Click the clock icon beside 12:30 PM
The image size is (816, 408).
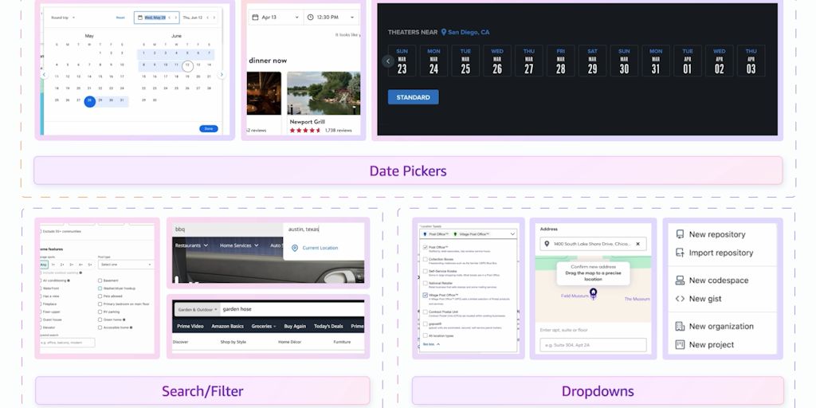point(311,18)
